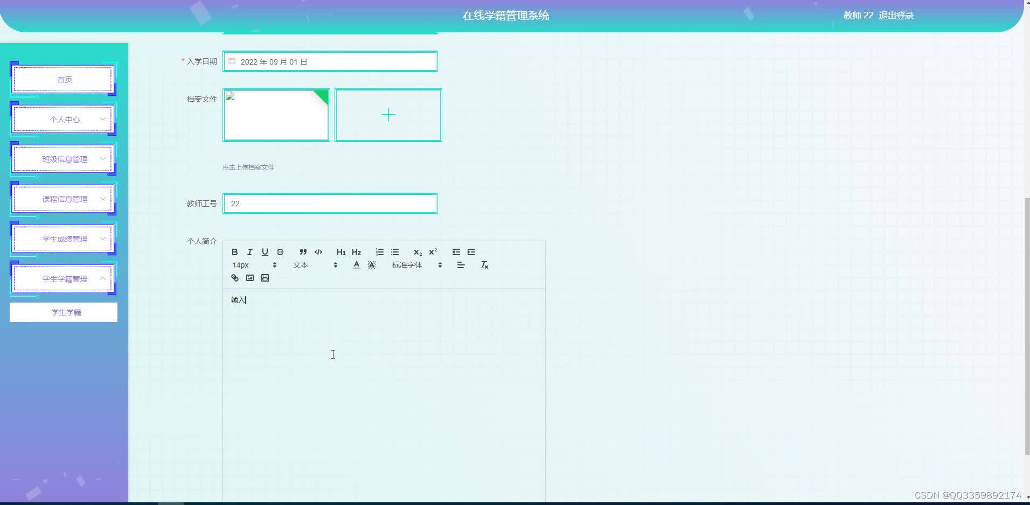Insert a hyperlink in the editor
This screenshot has width=1030, height=505.
(235, 278)
